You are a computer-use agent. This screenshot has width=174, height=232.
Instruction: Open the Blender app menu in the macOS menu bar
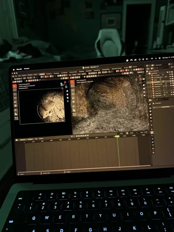(19, 69)
